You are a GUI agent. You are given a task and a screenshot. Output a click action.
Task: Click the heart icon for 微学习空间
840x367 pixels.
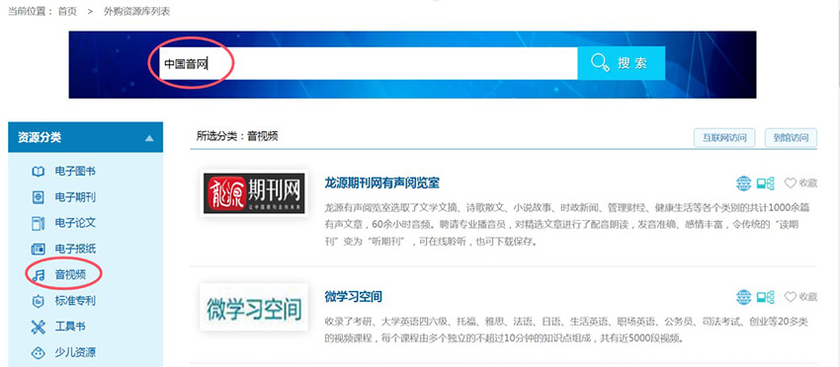tap(791, 296)
